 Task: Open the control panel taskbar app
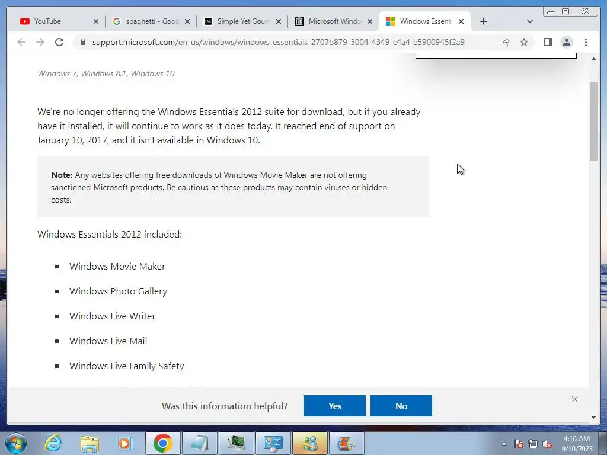[273, 443]
